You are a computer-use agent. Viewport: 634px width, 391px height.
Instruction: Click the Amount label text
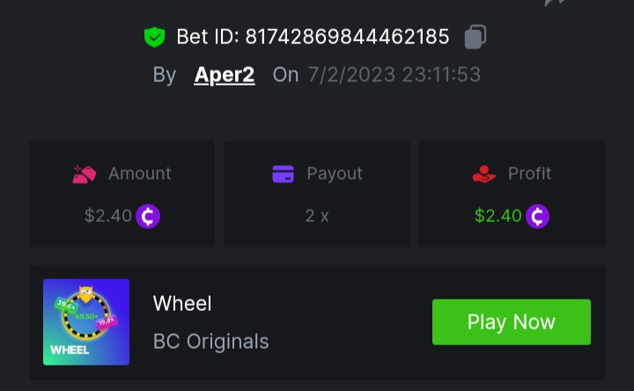click(x=140, y=173)
